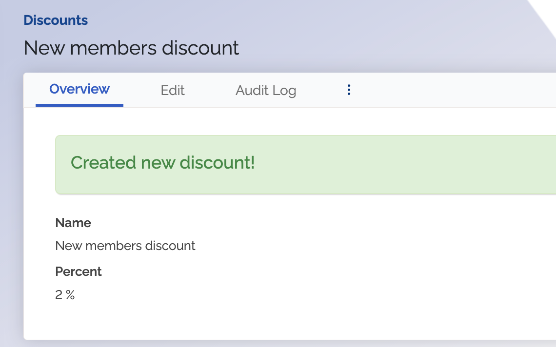Open the Audit Log tab
This screenshot has width=556, height=347.
click(x=266, y=90)
